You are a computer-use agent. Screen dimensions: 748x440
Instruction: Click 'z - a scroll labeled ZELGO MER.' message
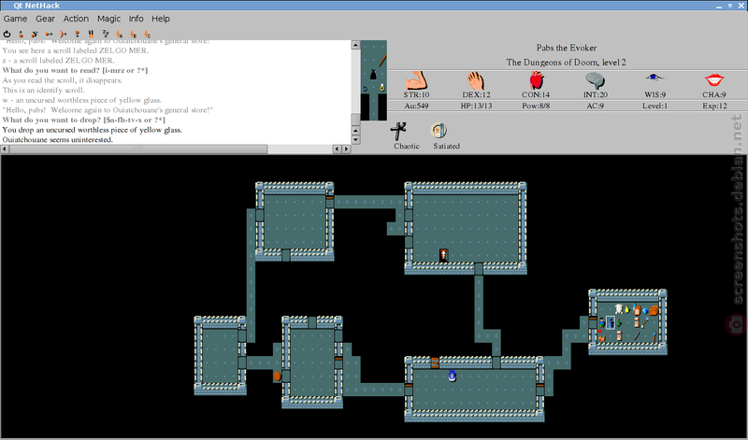coord(58,61)
